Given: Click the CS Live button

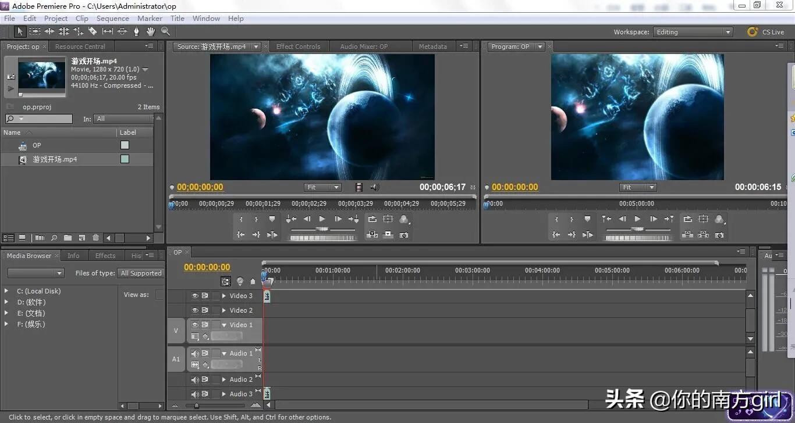Looking at the screenshot, I should pos(766,32).
